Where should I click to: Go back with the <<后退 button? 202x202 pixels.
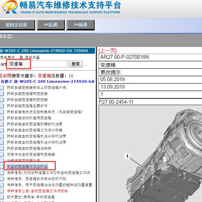coord(51,25)
